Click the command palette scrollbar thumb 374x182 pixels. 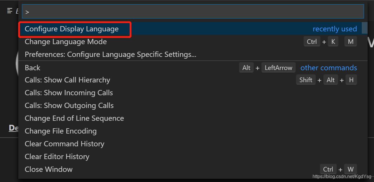(364, 28)
